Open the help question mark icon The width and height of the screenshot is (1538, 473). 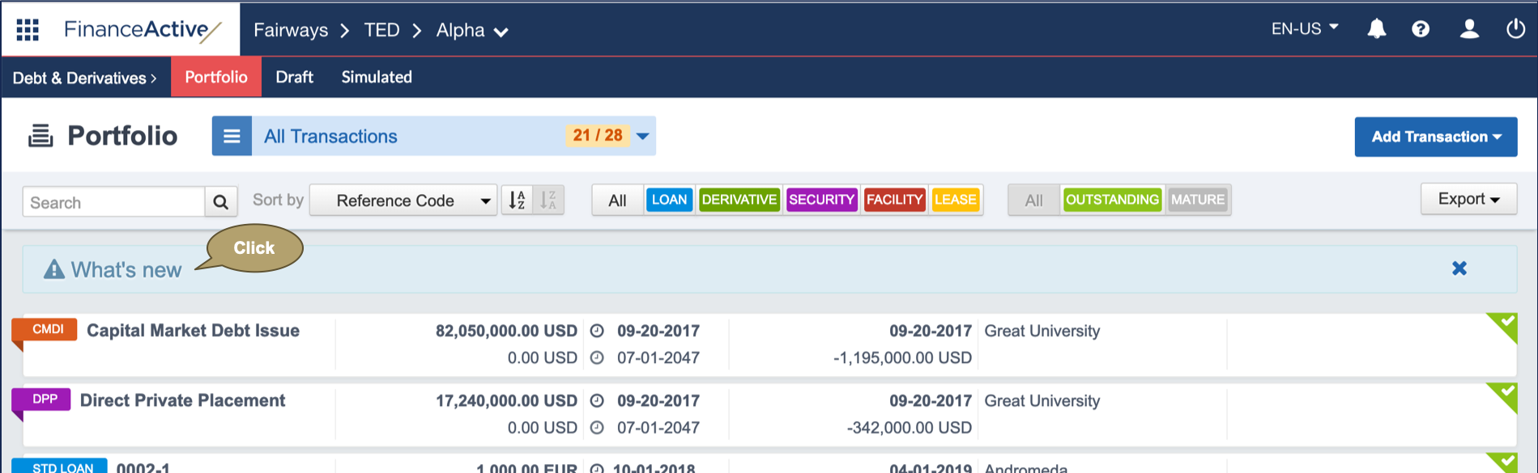1421,29
